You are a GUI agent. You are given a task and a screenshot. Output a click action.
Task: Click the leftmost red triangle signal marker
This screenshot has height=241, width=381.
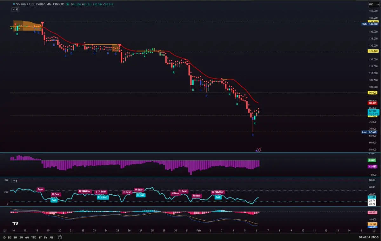click(x=42, y=24)
